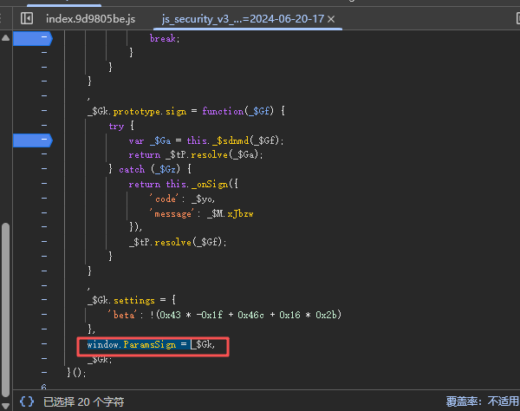Remove breakpoint on var _$Ga line
Screen dimensions: 520x411
click(x=33, y=140)
